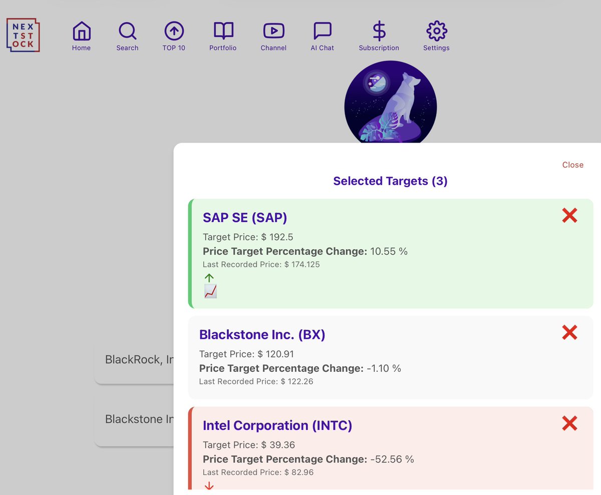Open Settings from navigation bar
Viewport: 601px width, 495px height.
436,37
